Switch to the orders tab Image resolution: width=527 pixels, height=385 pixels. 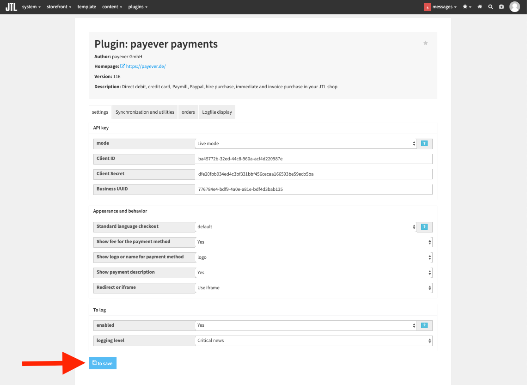pyautogui.click(x=188, y=112)
